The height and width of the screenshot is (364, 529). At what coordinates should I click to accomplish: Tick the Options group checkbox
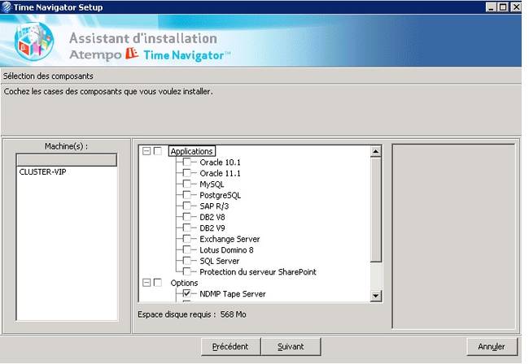[158, 283]
